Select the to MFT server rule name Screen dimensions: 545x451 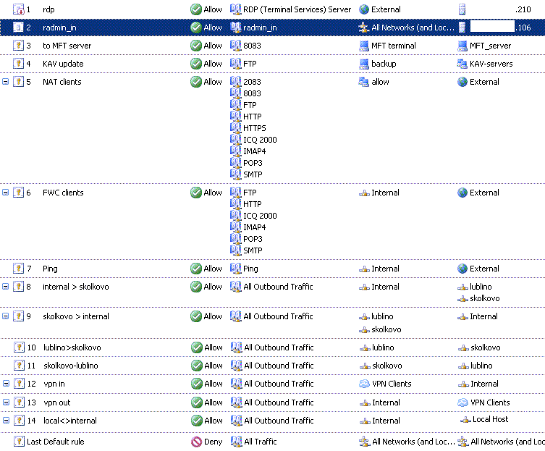pyautogui.click(x=67, y=46)
